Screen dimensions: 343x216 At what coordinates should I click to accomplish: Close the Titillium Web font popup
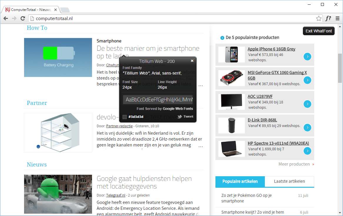(x=192, y=61)
